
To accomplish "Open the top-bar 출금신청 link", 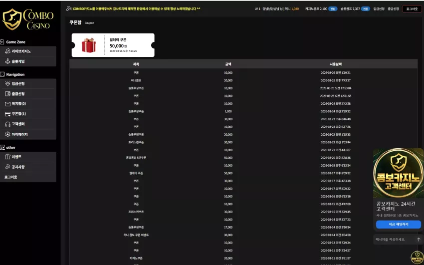I will coord(393,9).
